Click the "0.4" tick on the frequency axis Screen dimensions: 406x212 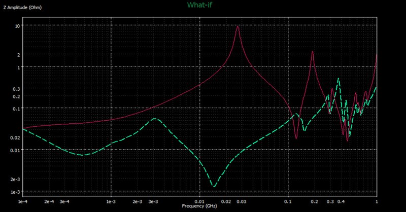342,201
